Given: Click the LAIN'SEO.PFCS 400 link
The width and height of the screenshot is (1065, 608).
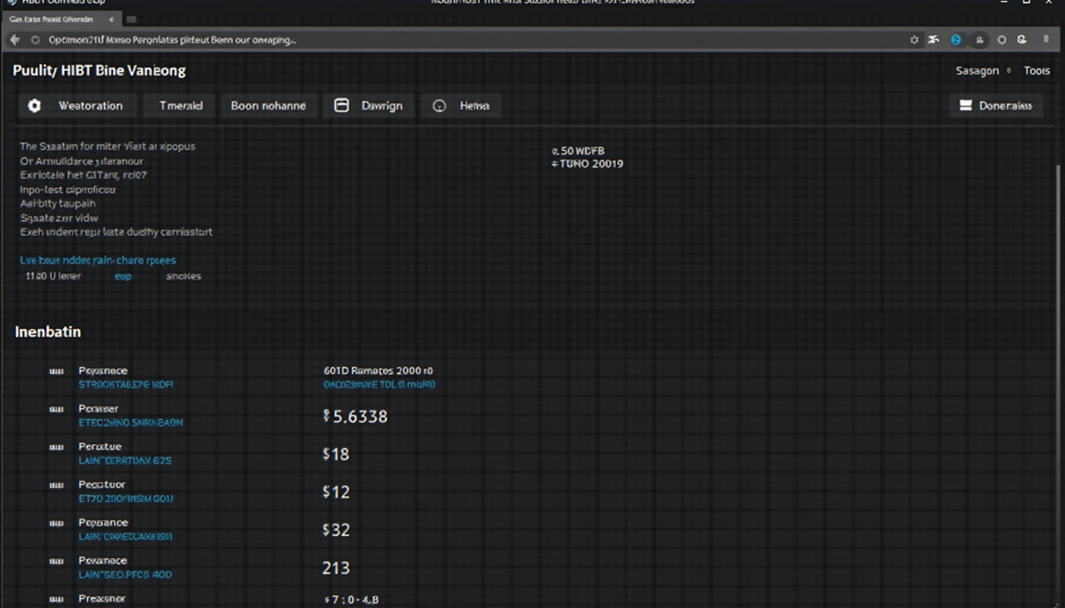Looking at the screenshot, I should point(125,575).
